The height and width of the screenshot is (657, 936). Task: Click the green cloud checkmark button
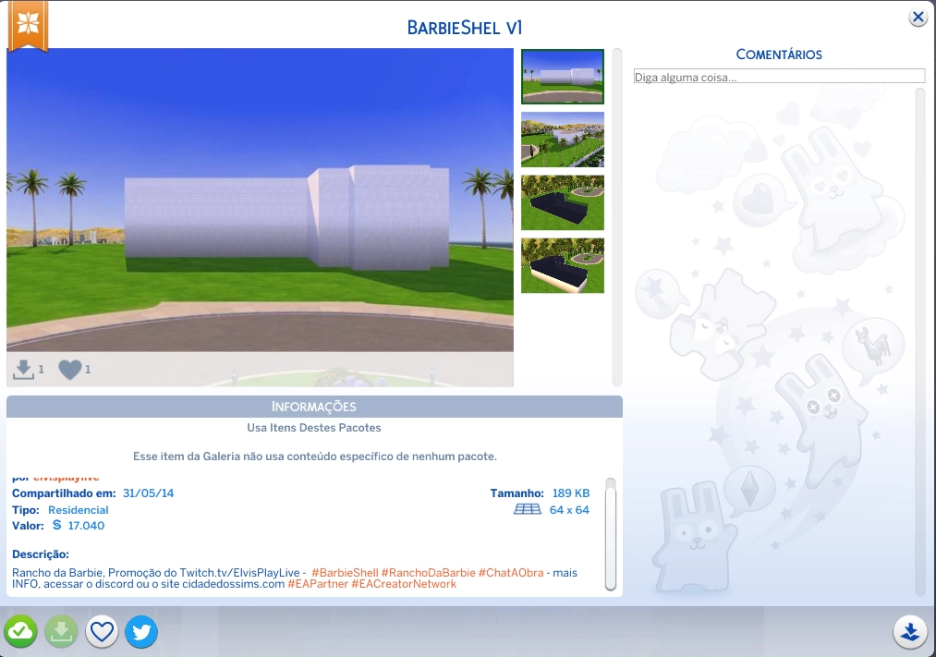tap(20, 632)
